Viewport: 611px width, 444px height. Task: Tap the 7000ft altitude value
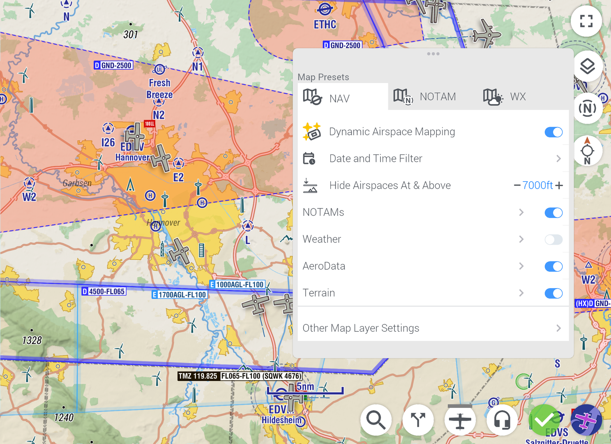coord(537,185)
